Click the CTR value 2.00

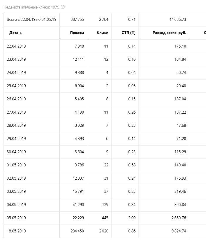pyautogui.click(x=132, y=218)
